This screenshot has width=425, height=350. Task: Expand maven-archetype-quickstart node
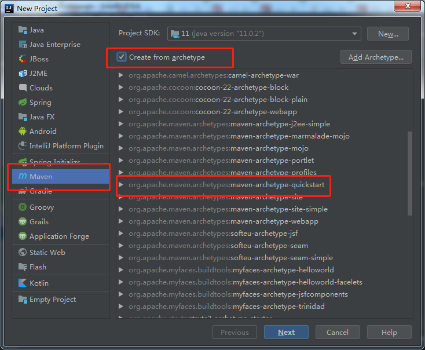(121, 184)
